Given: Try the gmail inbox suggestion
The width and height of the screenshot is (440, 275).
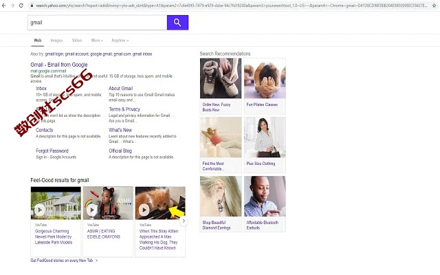Looking at the screenshot, I should click(x=142, y=54).
